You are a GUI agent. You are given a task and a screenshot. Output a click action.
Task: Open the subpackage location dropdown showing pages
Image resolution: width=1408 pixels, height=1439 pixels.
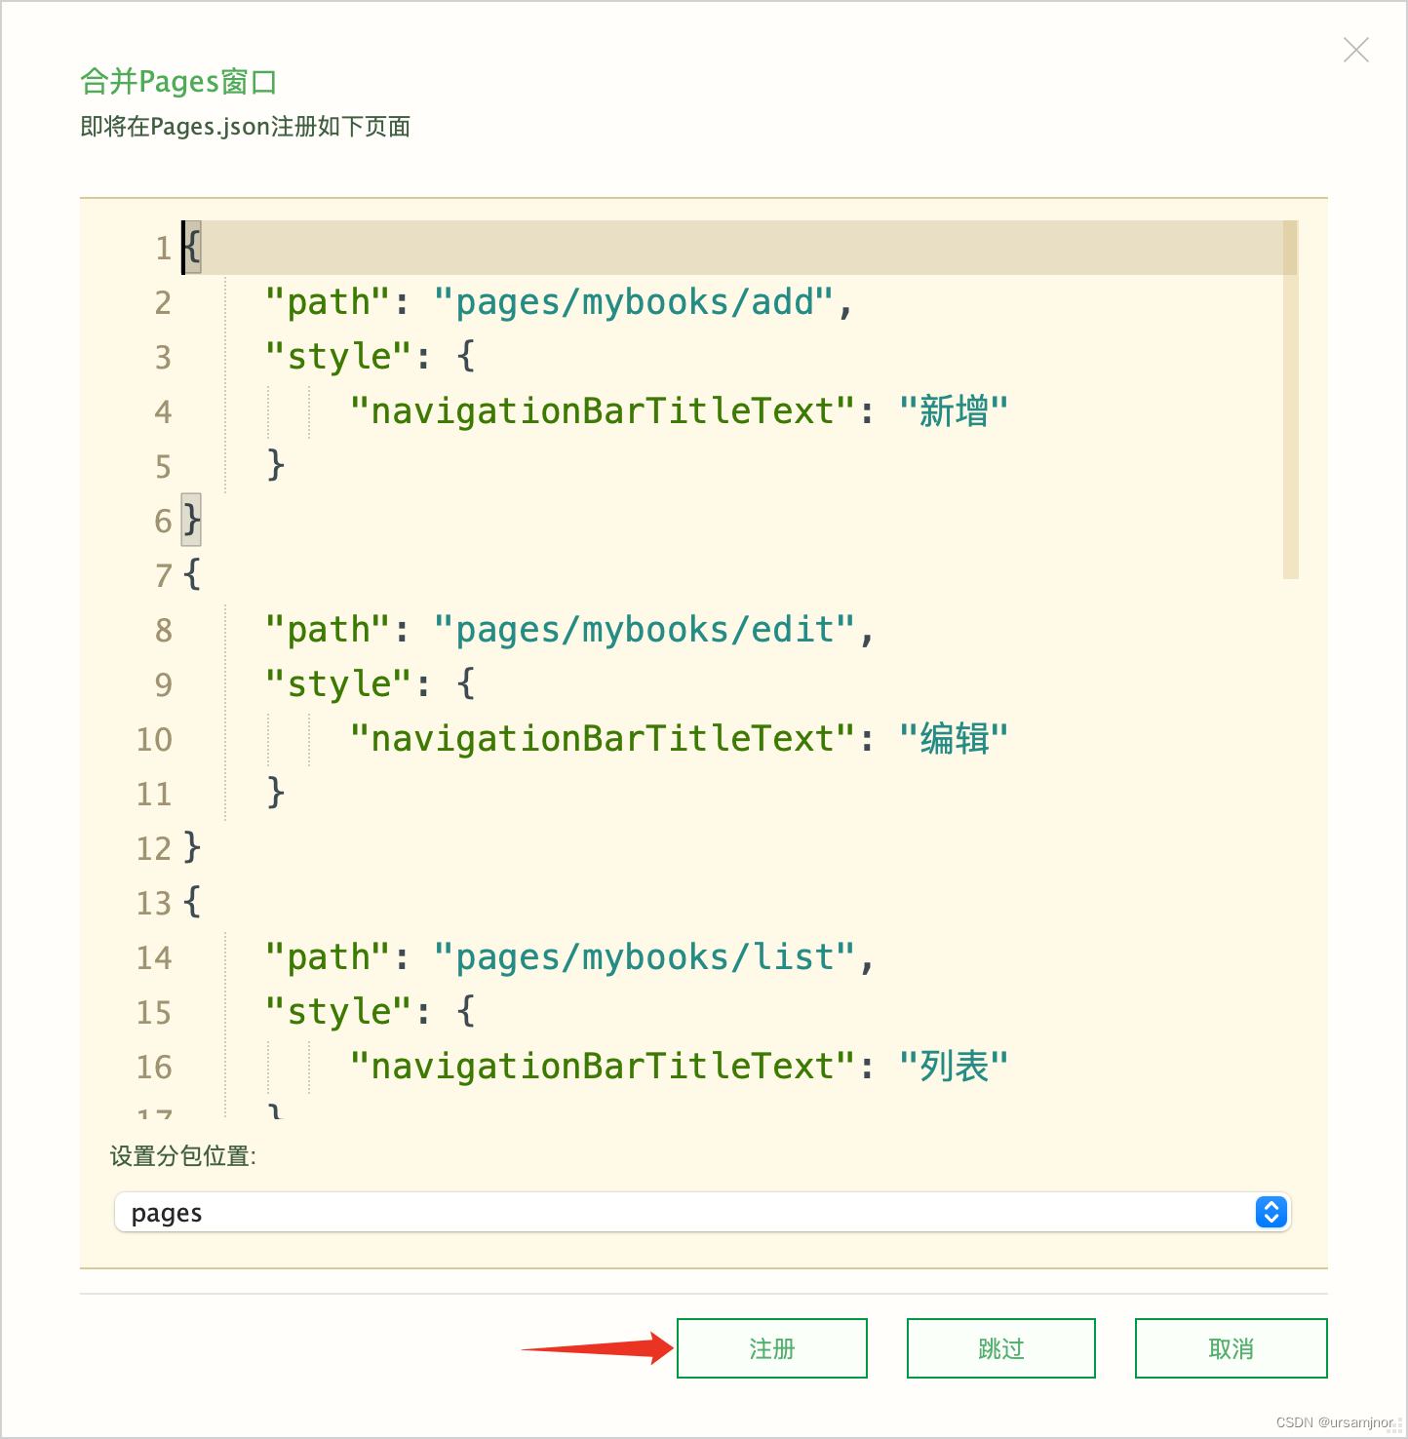tap(702, 1212)
